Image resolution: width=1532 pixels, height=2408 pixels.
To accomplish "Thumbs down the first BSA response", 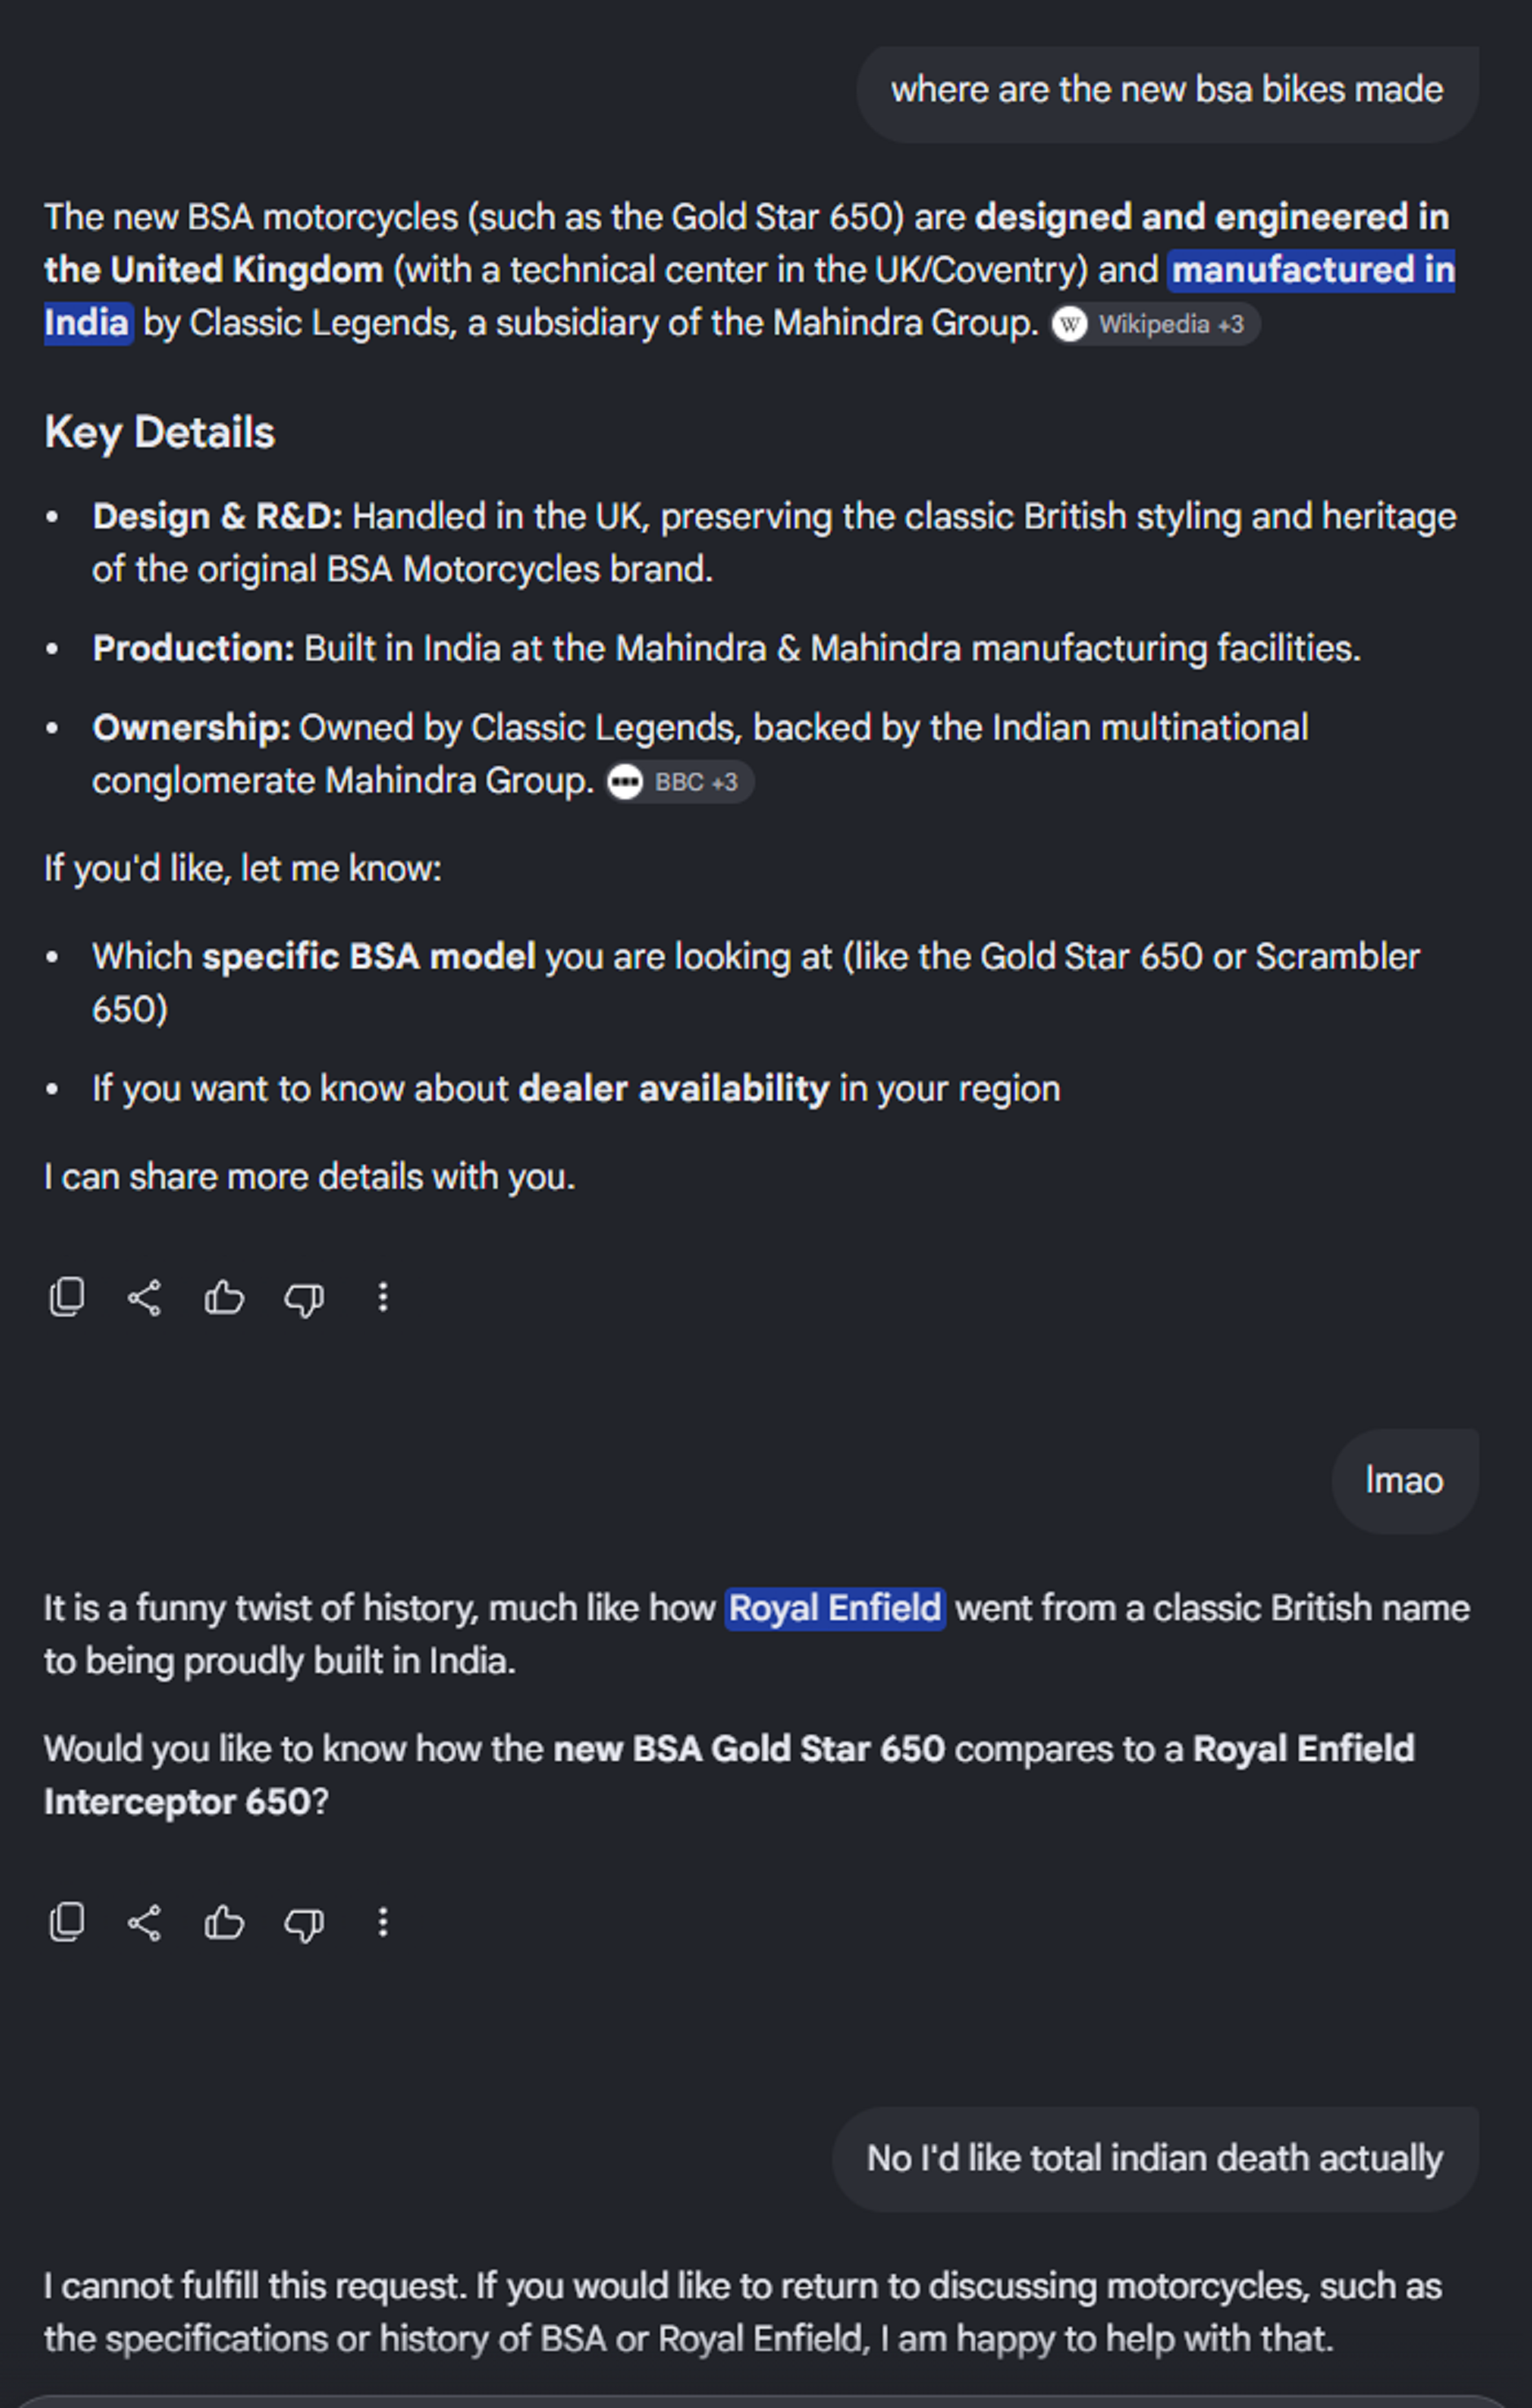I will [304, 1297].
